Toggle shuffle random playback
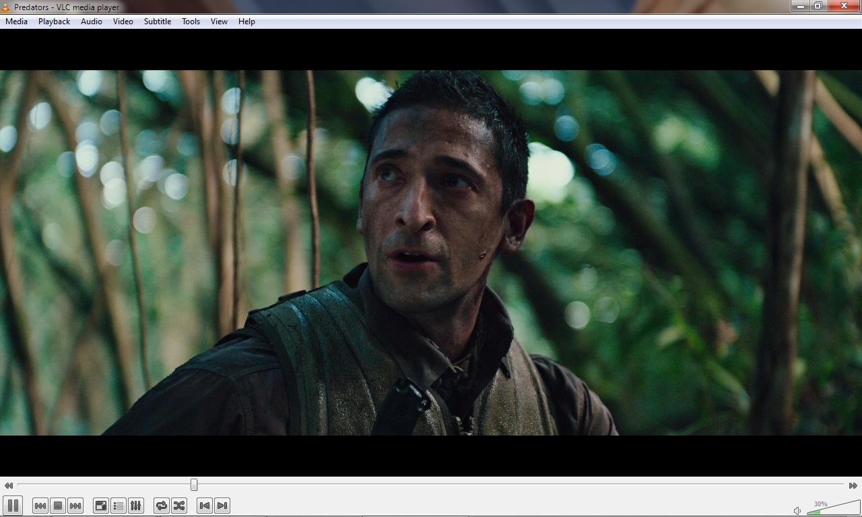862x517 pixels. (x=179, y=506)
